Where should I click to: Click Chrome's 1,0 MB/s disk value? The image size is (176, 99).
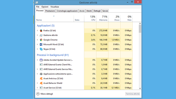[x=116, y=40]
